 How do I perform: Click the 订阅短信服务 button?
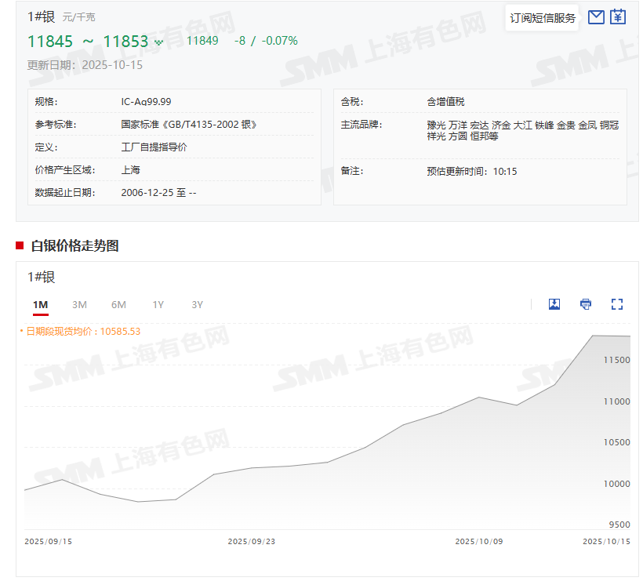[x=543, y=17]
